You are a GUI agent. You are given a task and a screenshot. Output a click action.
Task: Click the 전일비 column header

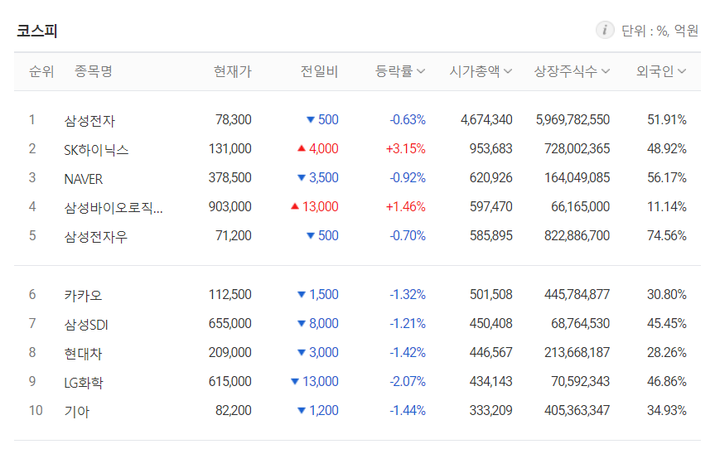click(319, 71)
